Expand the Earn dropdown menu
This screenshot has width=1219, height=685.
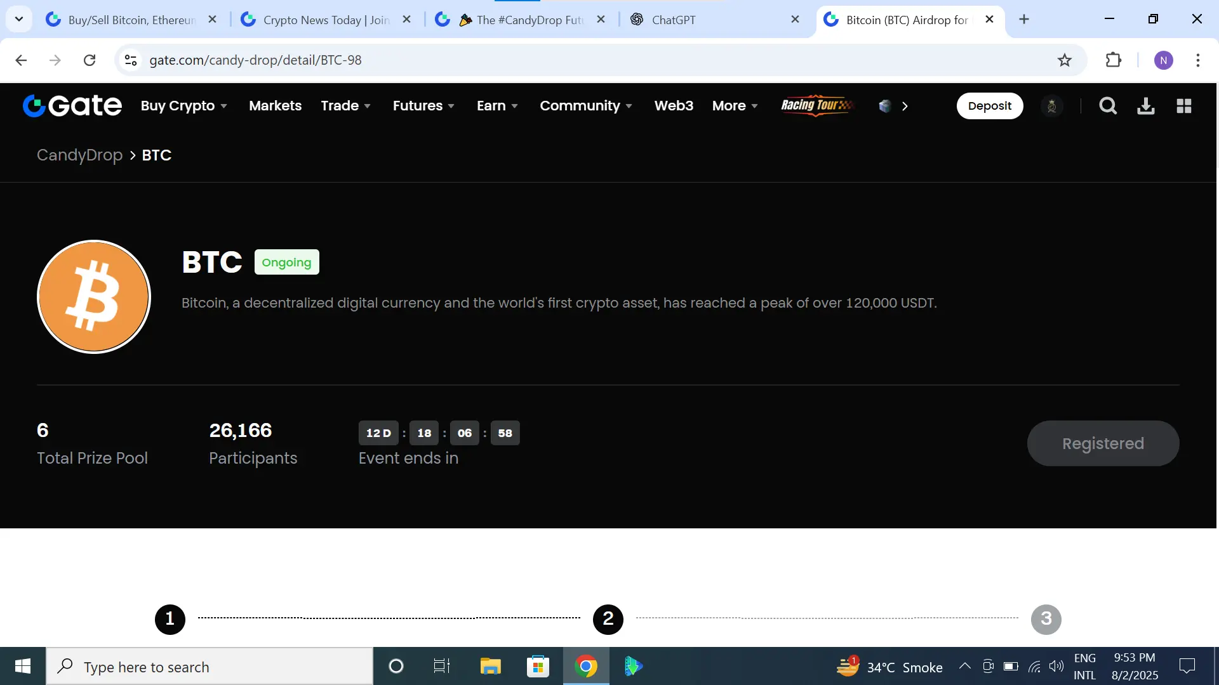(x=498, y=106)
